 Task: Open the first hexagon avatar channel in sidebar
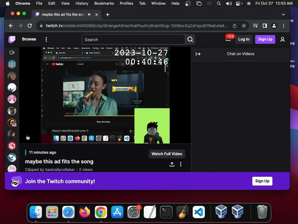(12, 64)
